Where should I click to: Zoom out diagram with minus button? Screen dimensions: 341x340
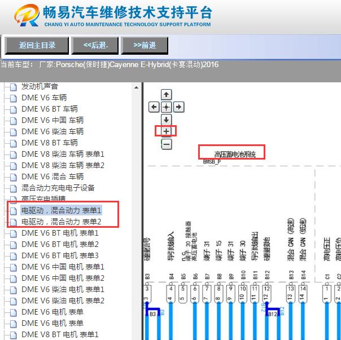click(x=167, y=144)
